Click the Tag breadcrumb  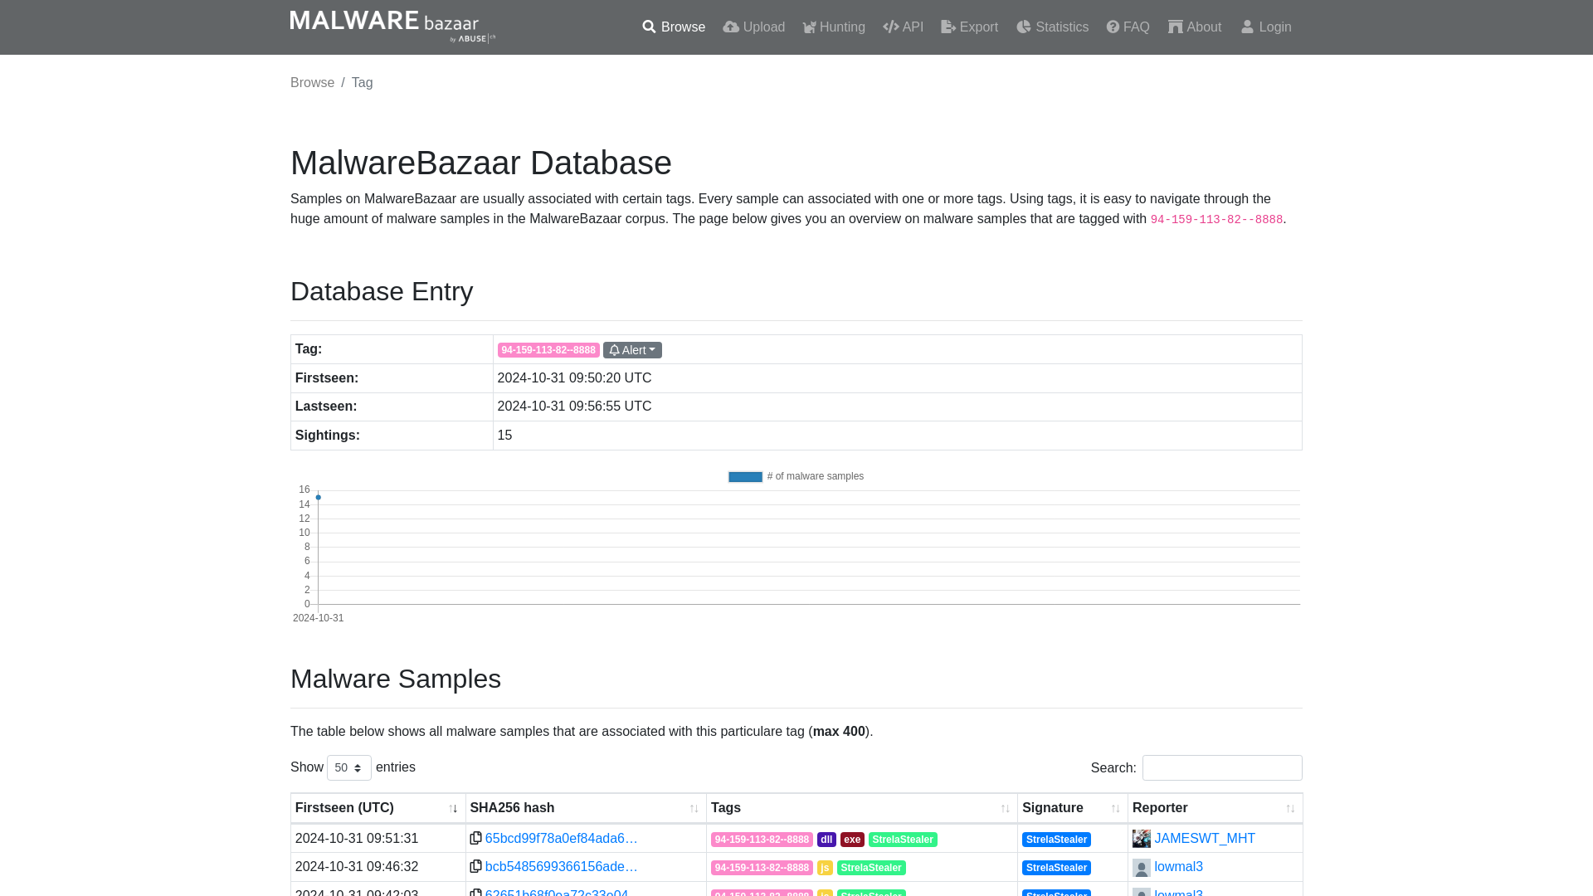pos(362,83)
